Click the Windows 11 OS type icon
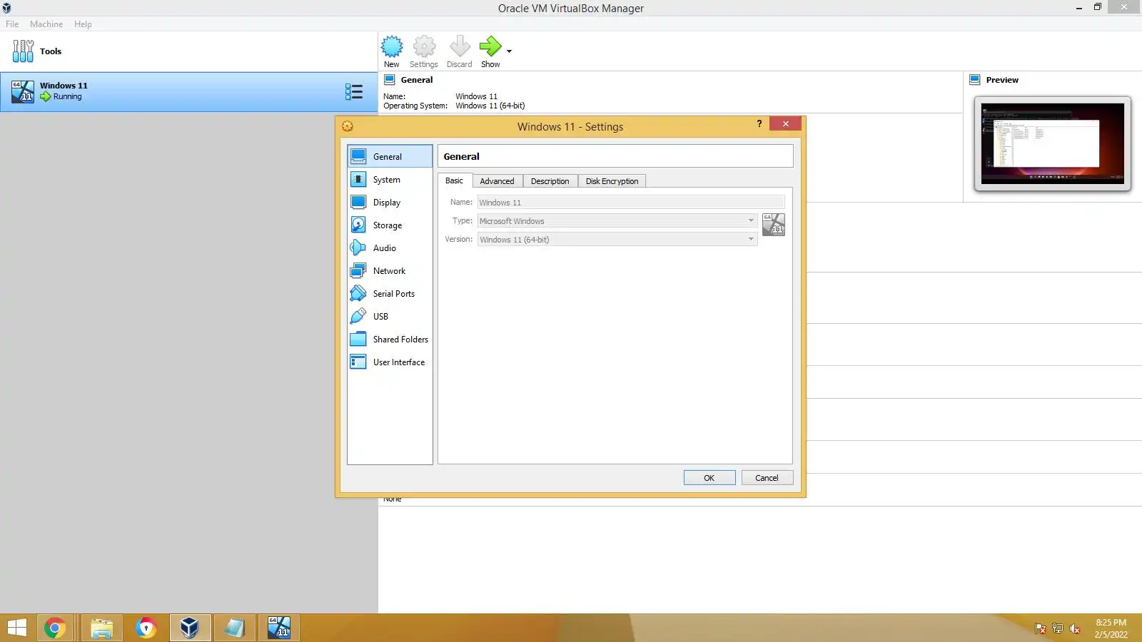The height and width of the screenshot is (642, 1142). [x=774, y=225]
